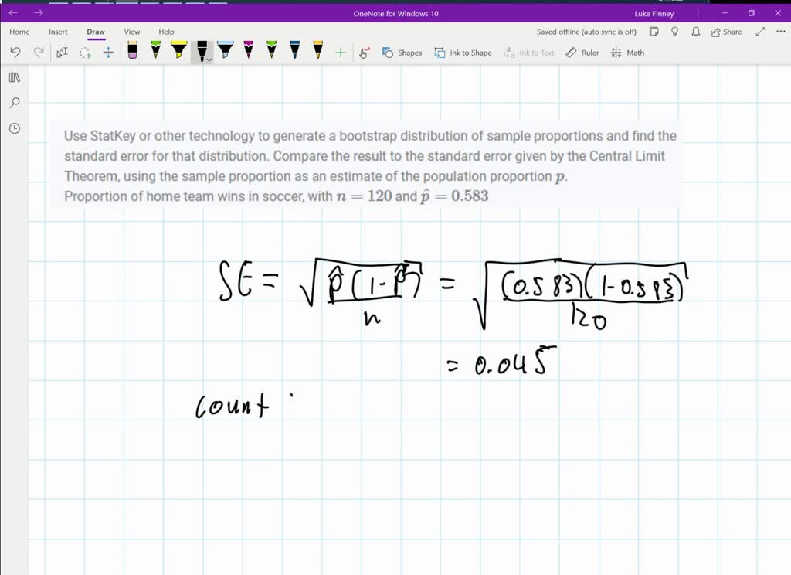Select the Ink to Shape tool
Image resolution: width=791 pixels, height=575 pixels.
tap(463, 52)
